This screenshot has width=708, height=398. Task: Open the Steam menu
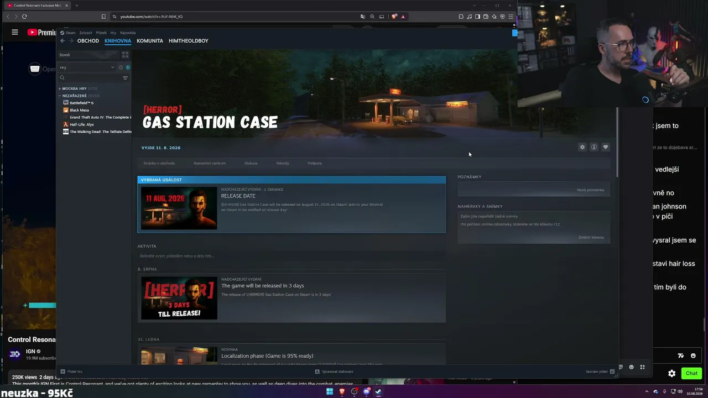click(x=68, y=33)
